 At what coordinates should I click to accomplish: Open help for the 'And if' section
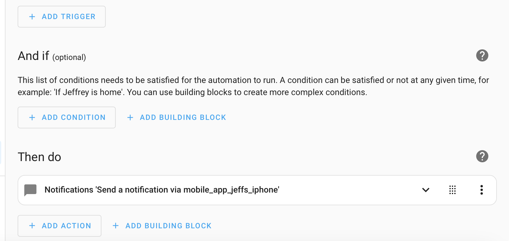(x=482, y=55)
